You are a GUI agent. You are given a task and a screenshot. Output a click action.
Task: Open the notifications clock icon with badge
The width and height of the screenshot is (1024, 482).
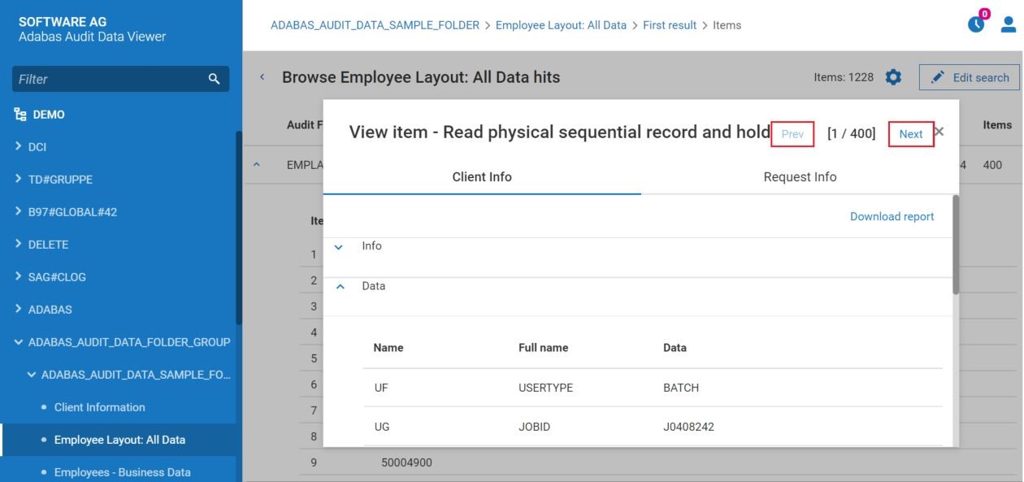click(x=978, y=24)
